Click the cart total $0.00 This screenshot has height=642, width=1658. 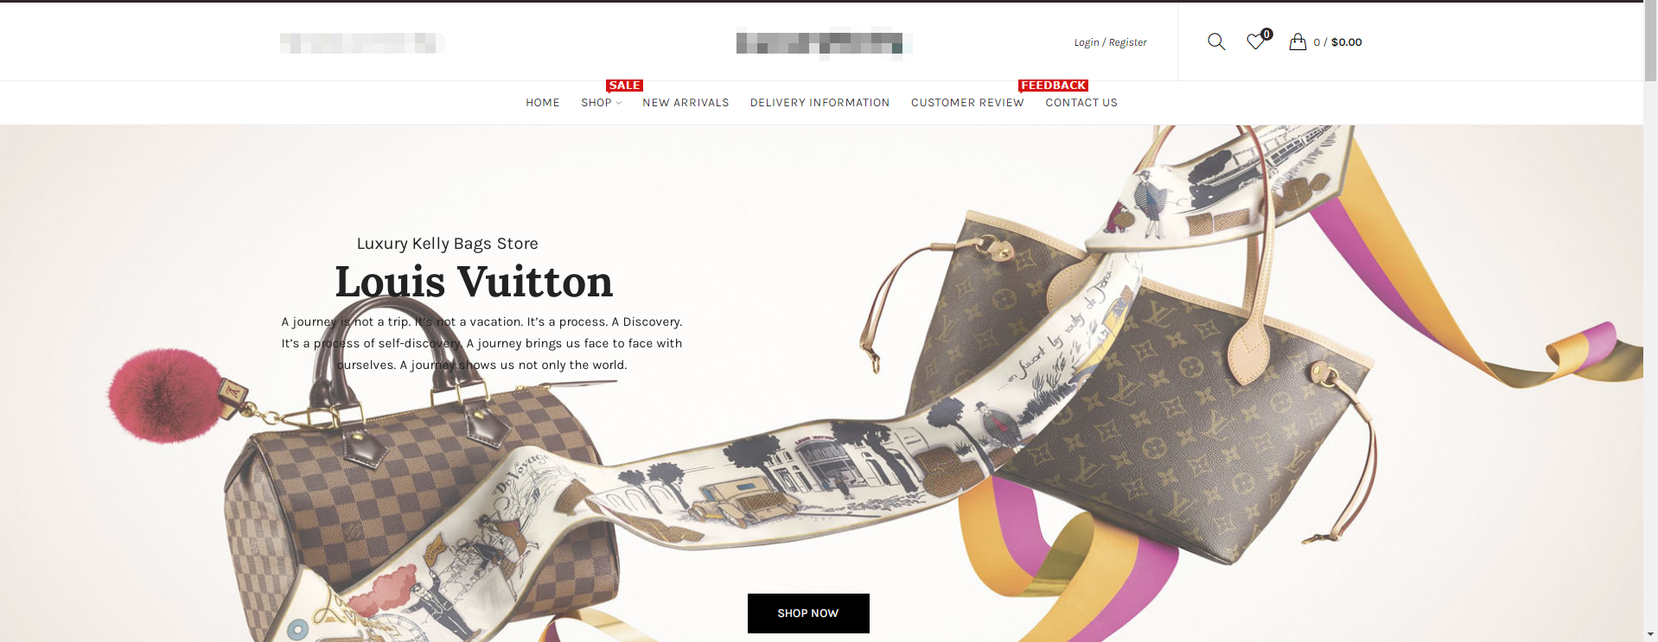click(x=1346, y=42)
